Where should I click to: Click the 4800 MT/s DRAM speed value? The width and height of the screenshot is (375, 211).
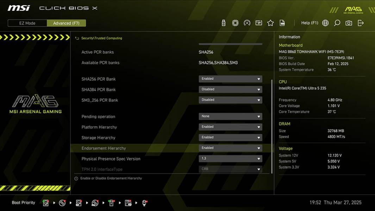coord(336,137)
